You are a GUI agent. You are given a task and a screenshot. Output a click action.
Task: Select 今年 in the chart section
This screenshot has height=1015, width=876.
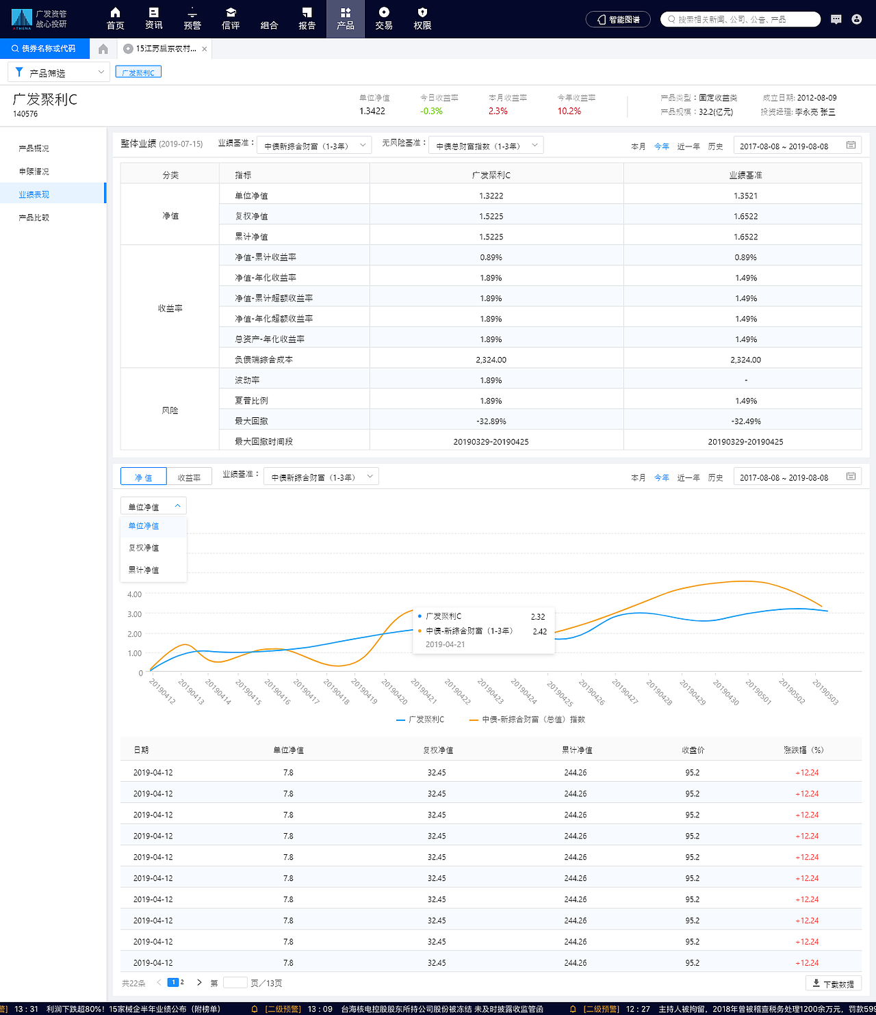click(x=662, y=477)
